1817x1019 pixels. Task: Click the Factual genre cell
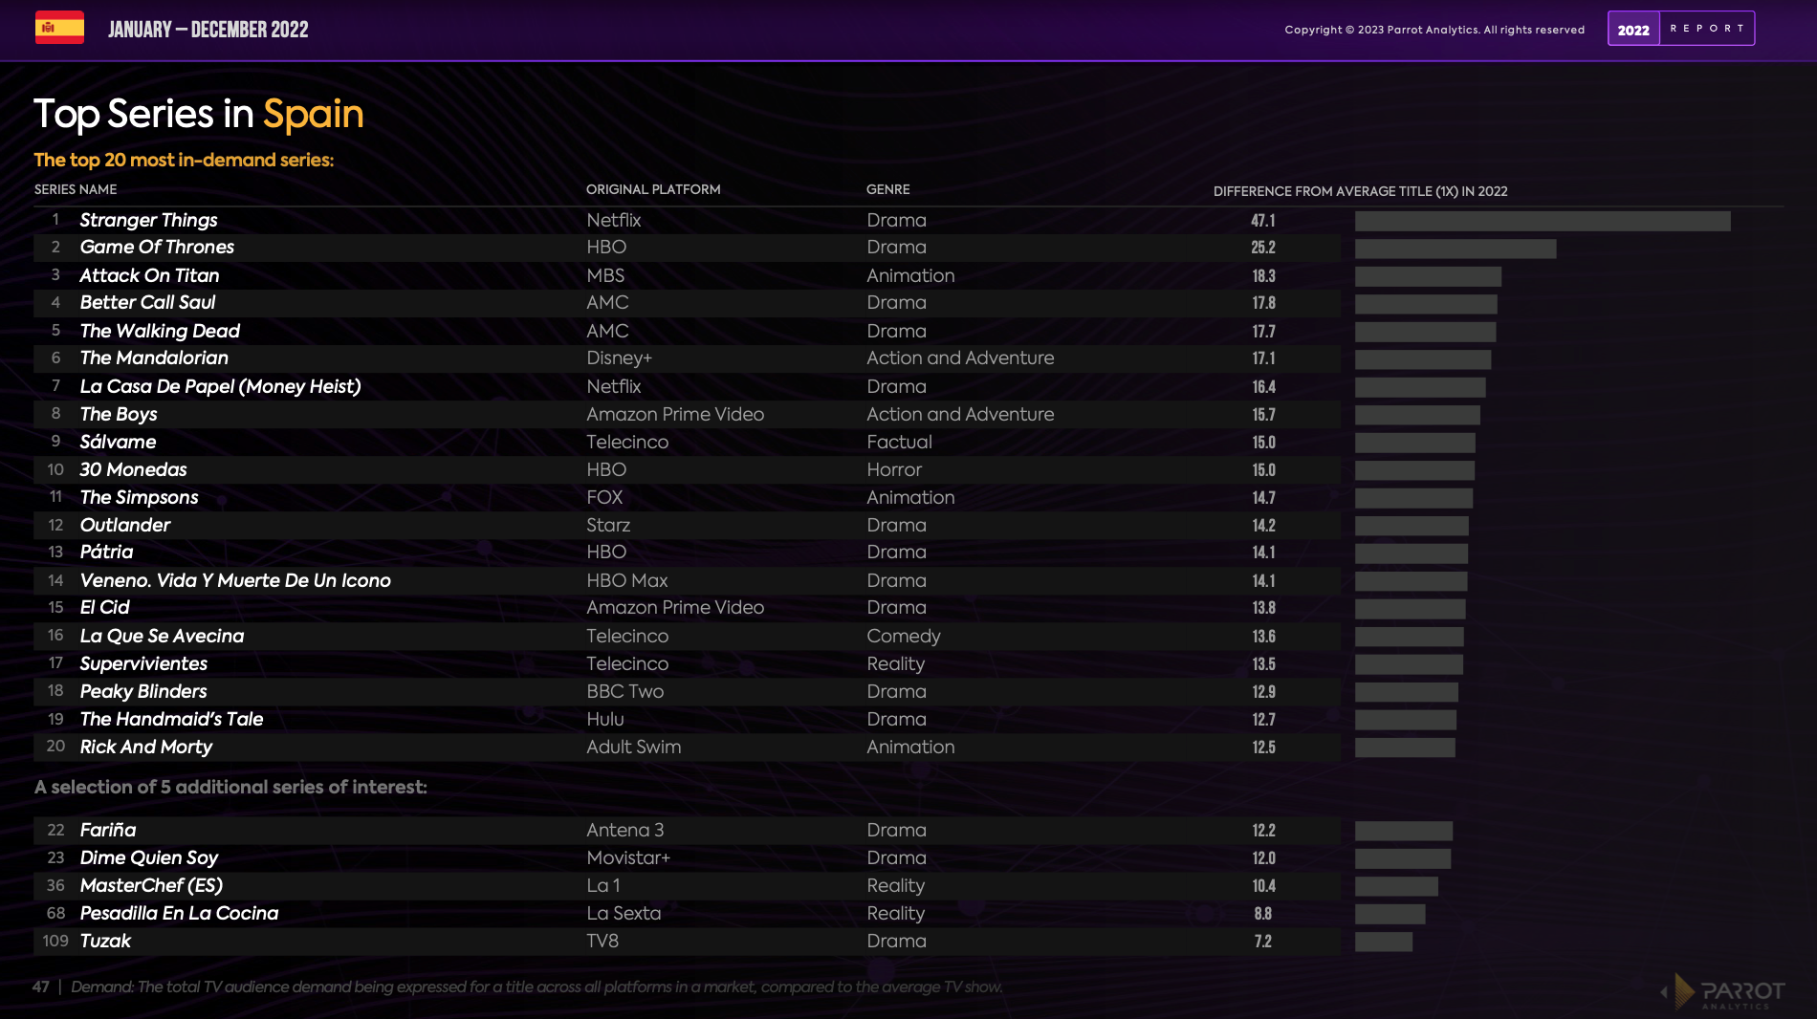coord(899,442)
